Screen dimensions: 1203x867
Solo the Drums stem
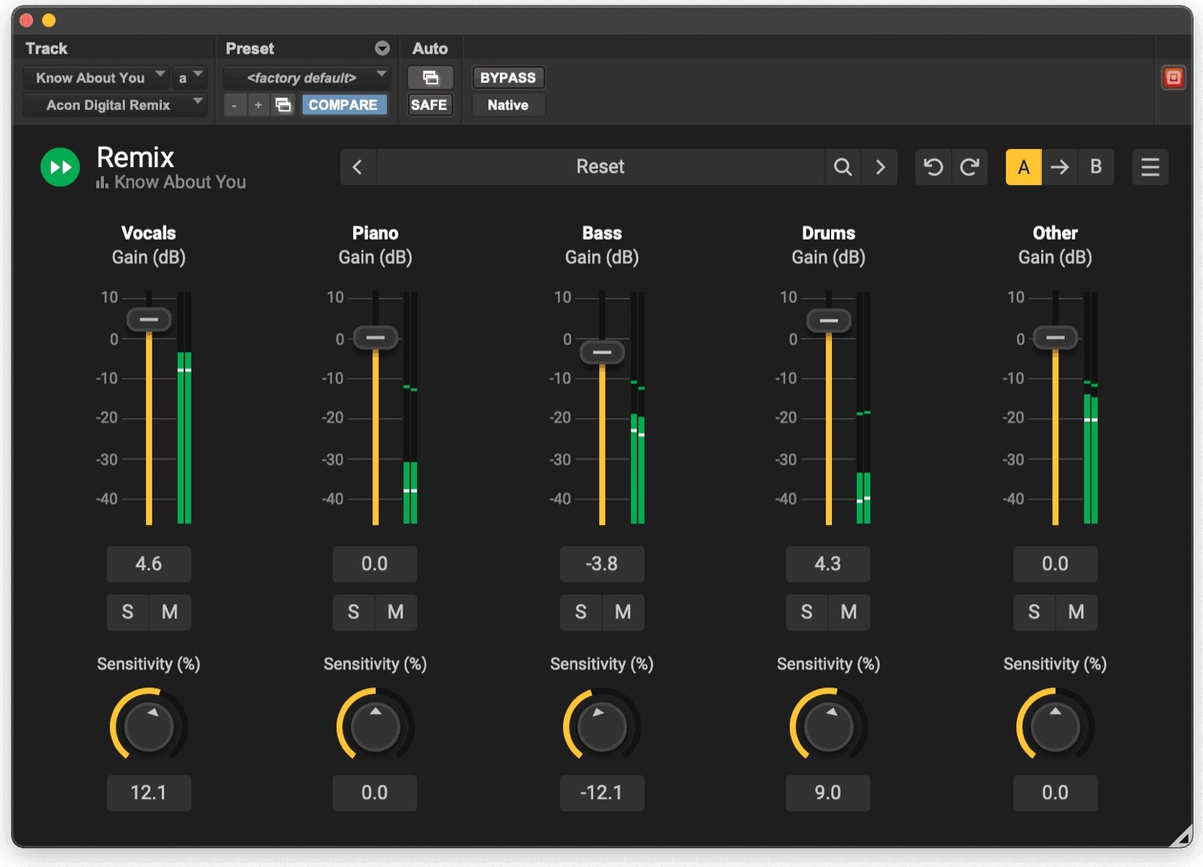tap(807, 612)
